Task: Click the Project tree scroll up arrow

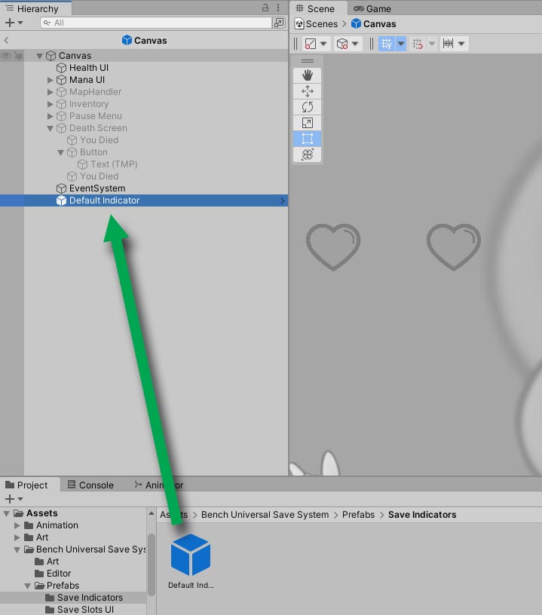Action: point(152,513)
